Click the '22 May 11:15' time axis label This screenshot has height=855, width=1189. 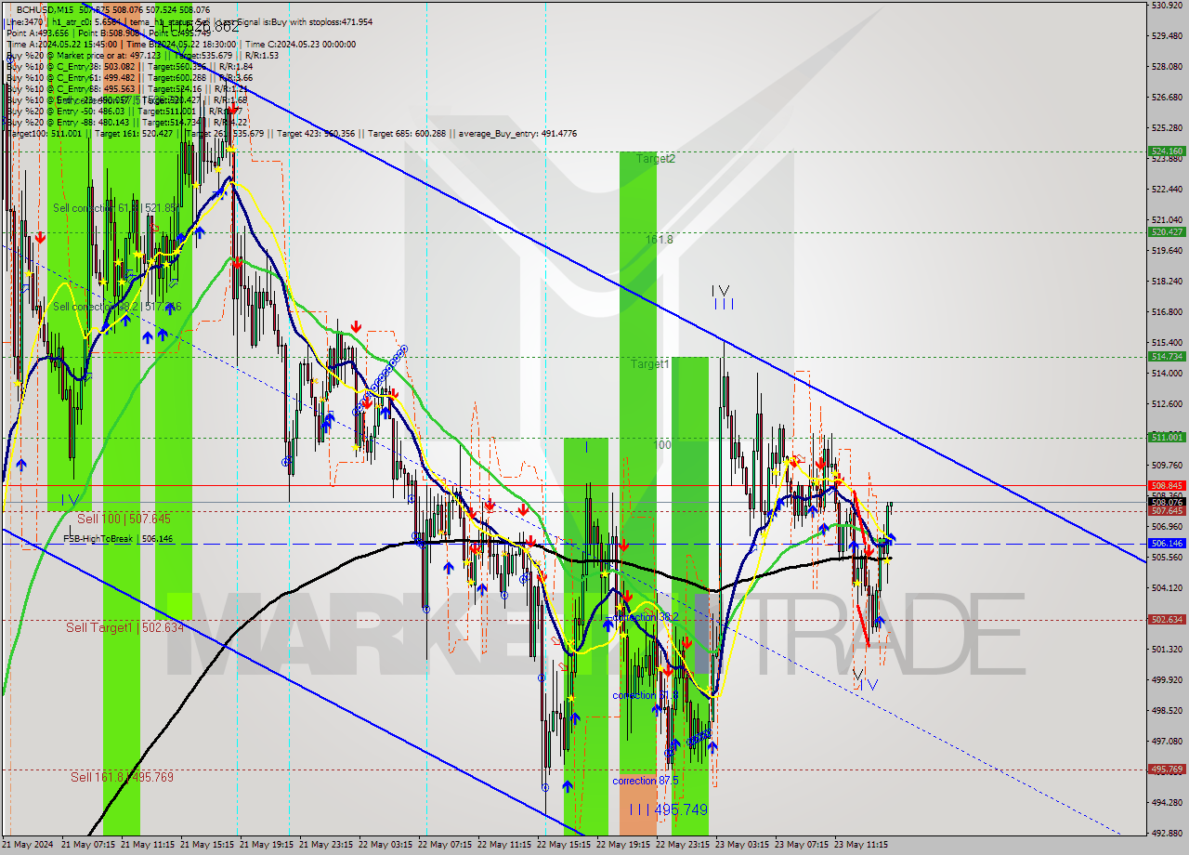(503, 846)
